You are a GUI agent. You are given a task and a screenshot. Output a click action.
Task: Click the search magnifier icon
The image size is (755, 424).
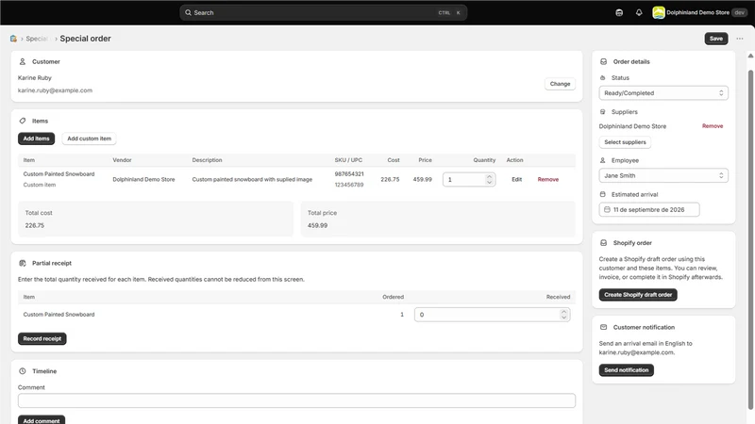tap(188, 12)
